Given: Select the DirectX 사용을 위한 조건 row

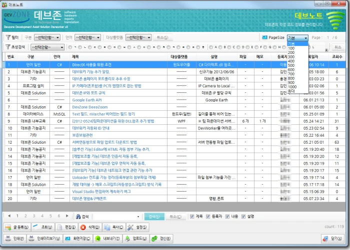Looking at the screenshot, I should [x=175, y=64].
